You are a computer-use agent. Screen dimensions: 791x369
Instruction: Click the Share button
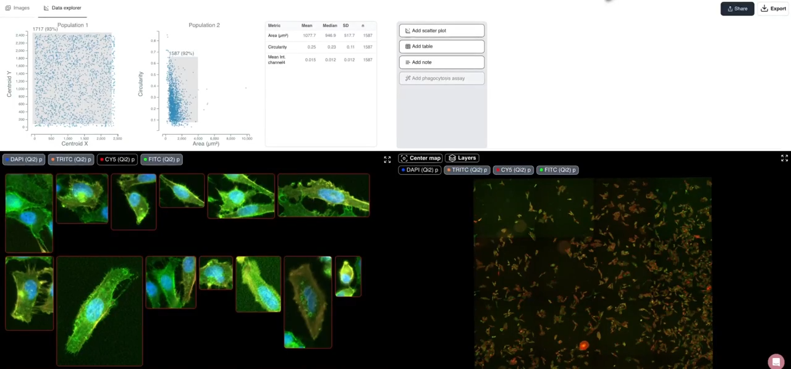pos(737,8)
